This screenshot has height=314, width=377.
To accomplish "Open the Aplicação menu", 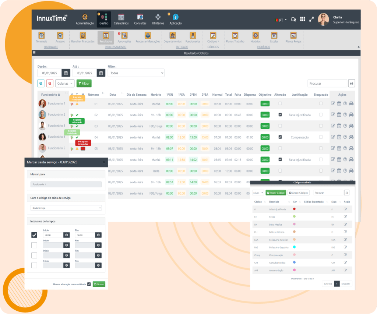I will coord(176,19).
